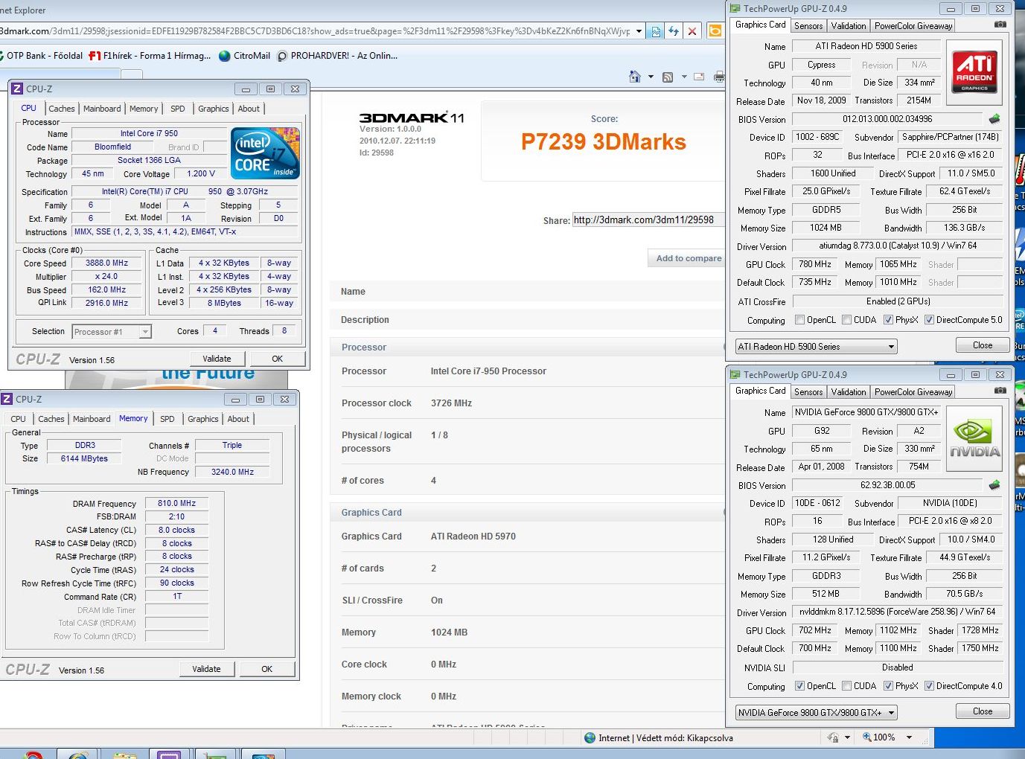Open the zoom level dropdown arrow

pos(909,737)
